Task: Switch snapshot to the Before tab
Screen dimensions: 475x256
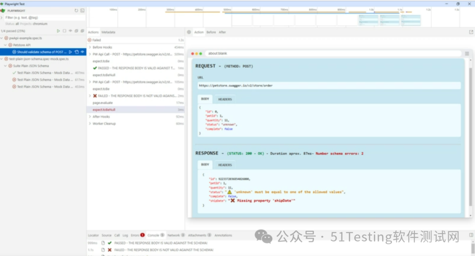Action: point(211,32)
